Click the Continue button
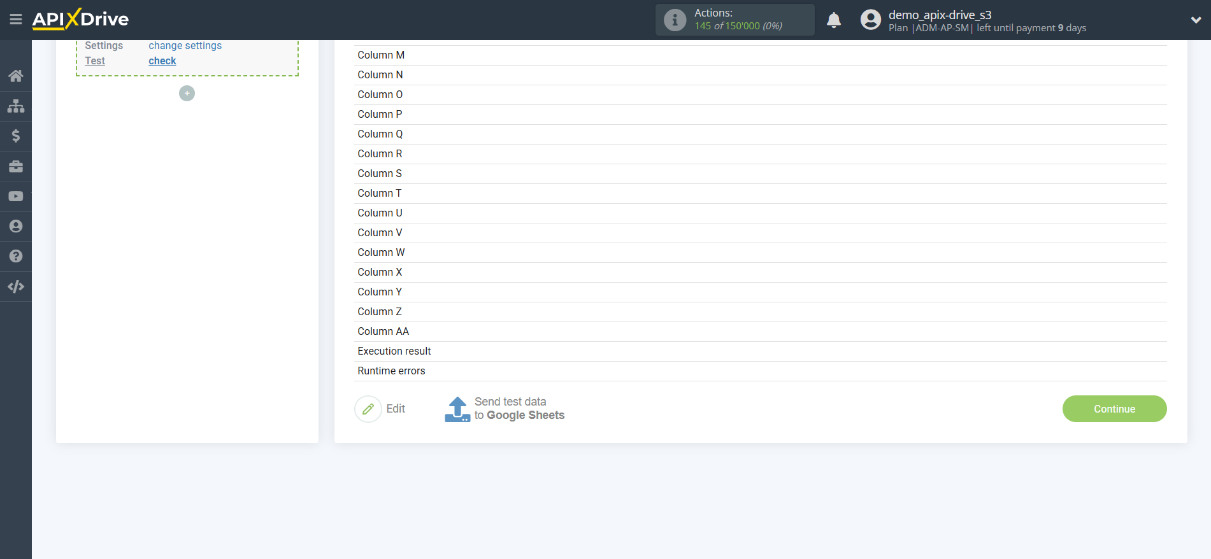 [1114, 409]
